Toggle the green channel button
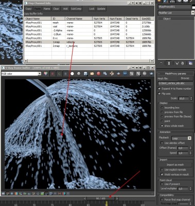 click(x=59, y=74)
